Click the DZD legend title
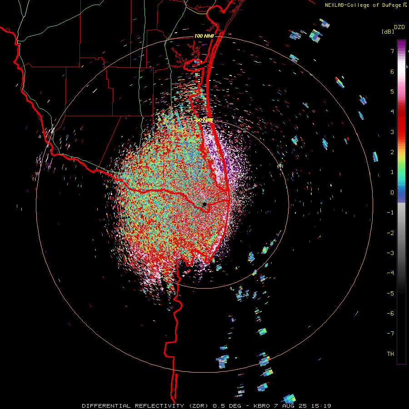 click(399, 27)
